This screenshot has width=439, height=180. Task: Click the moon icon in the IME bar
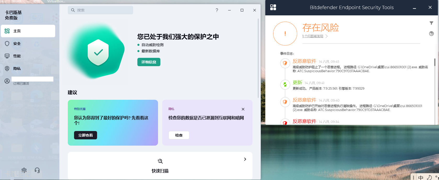click(x=429, y=177)
